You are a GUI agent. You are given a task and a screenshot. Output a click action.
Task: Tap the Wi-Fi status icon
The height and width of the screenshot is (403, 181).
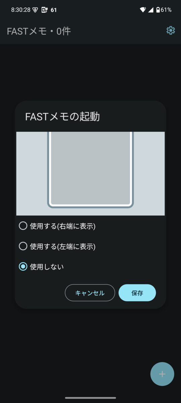143,10
